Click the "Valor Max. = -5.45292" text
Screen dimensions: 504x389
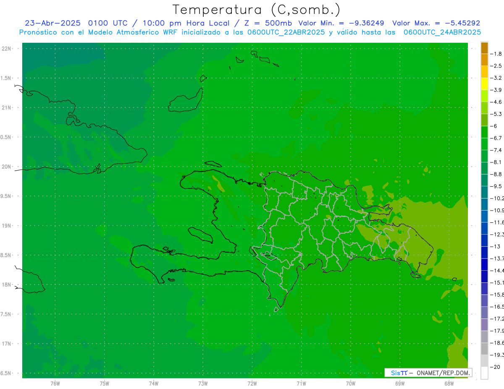tap(436, 23)
